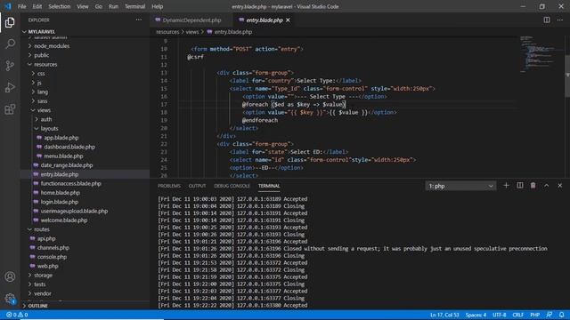
Task: Open date_range.blade.php file
Action: pos(67,165)
